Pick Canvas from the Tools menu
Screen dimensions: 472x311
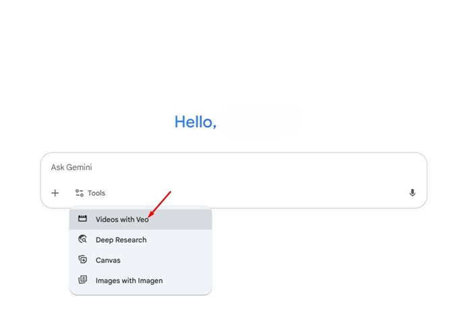140,260
